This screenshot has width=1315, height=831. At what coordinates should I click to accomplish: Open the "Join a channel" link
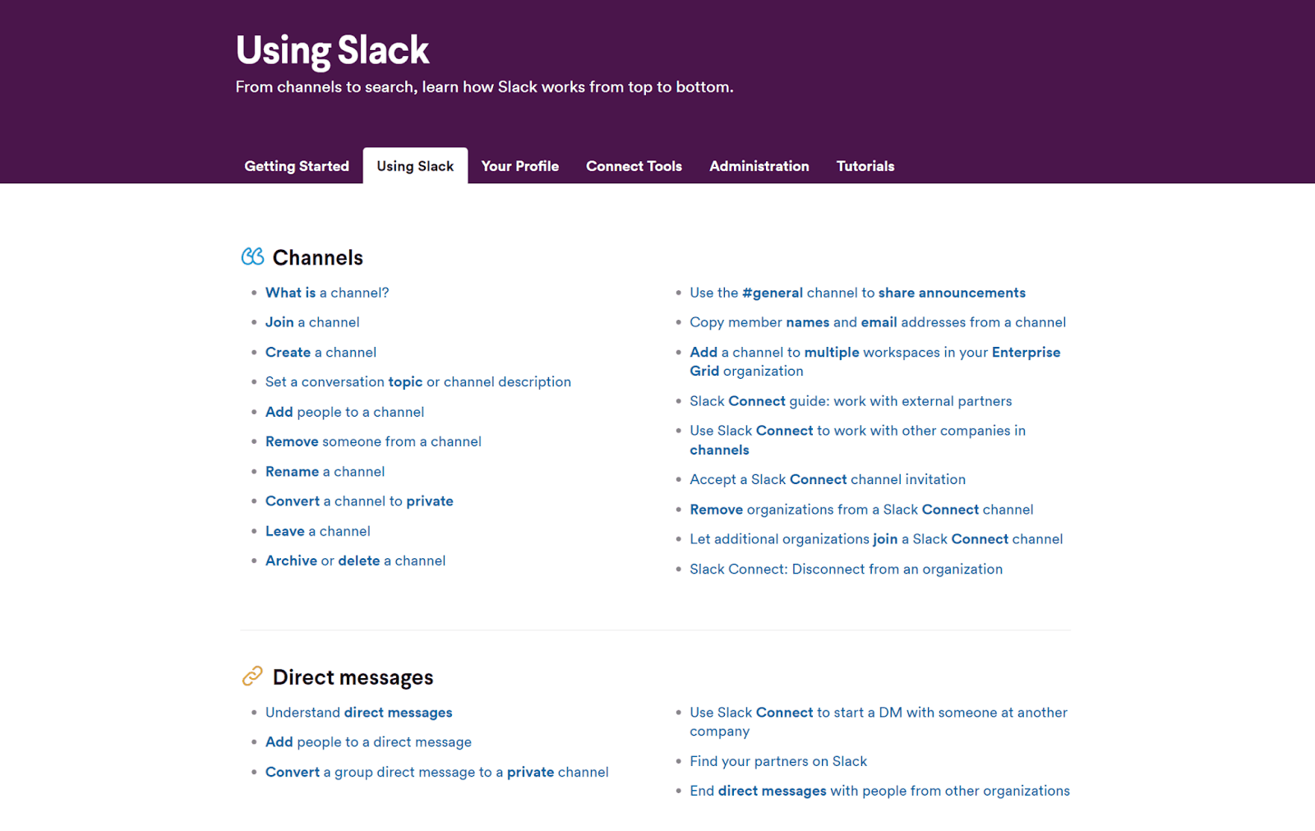[x=312, y=322]
